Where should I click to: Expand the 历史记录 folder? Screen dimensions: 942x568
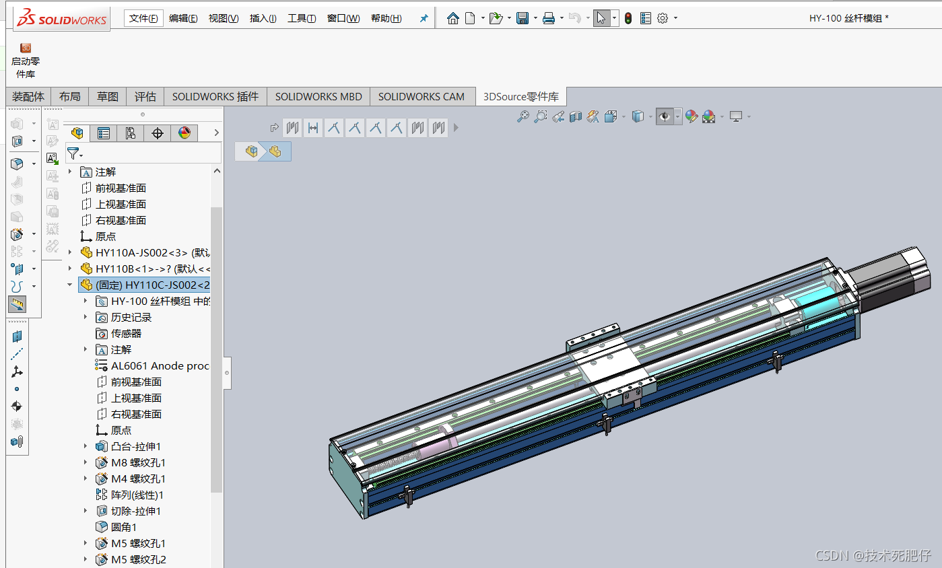click(x=86, y=317)
